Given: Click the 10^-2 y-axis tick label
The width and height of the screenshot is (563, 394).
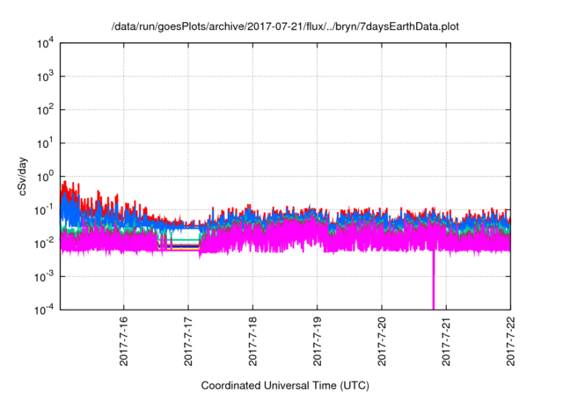Looking at the screenshot, I should coord(45,244).
